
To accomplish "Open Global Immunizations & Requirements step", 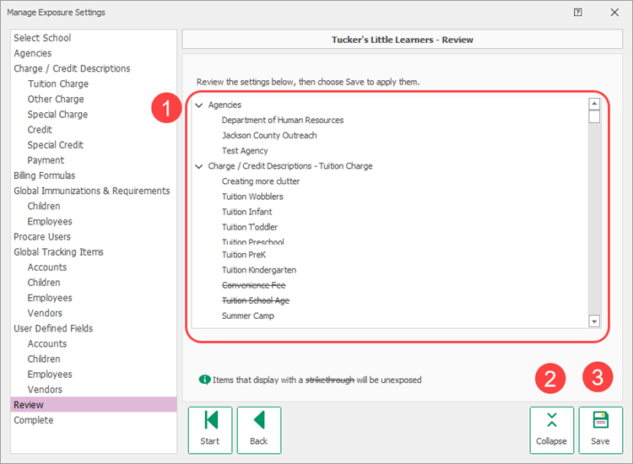I will tap(92, 191).
